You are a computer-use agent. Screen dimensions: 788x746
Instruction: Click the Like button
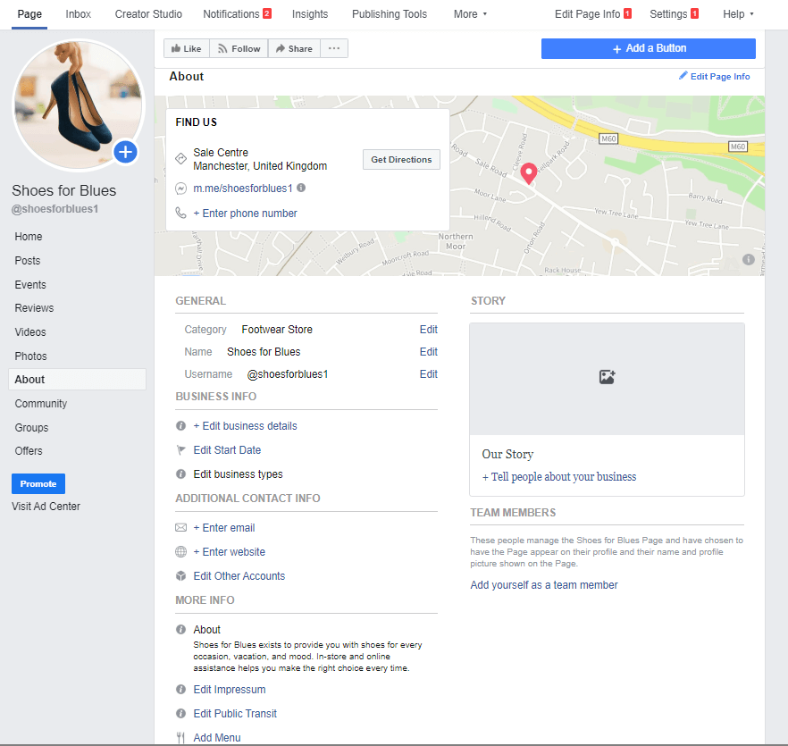point(187,48)
